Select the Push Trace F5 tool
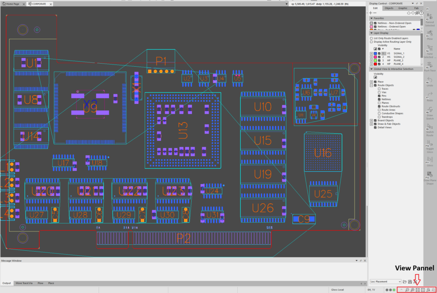437x293 pixels. [430, 66]
